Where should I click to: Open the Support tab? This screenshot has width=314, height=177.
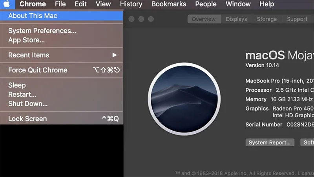tap(297, 19)
